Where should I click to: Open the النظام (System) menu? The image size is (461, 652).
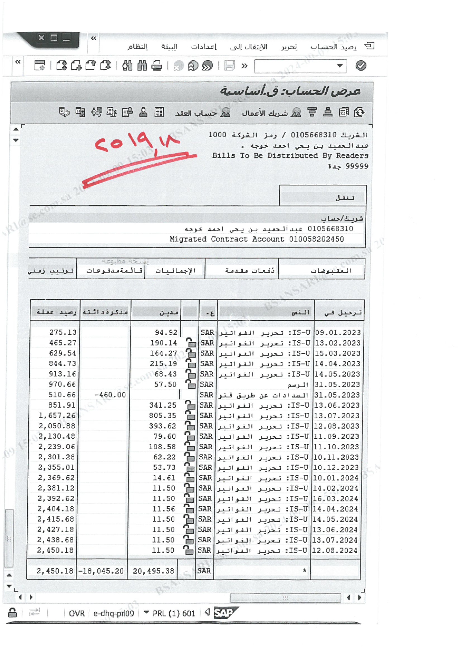point(137,47)
